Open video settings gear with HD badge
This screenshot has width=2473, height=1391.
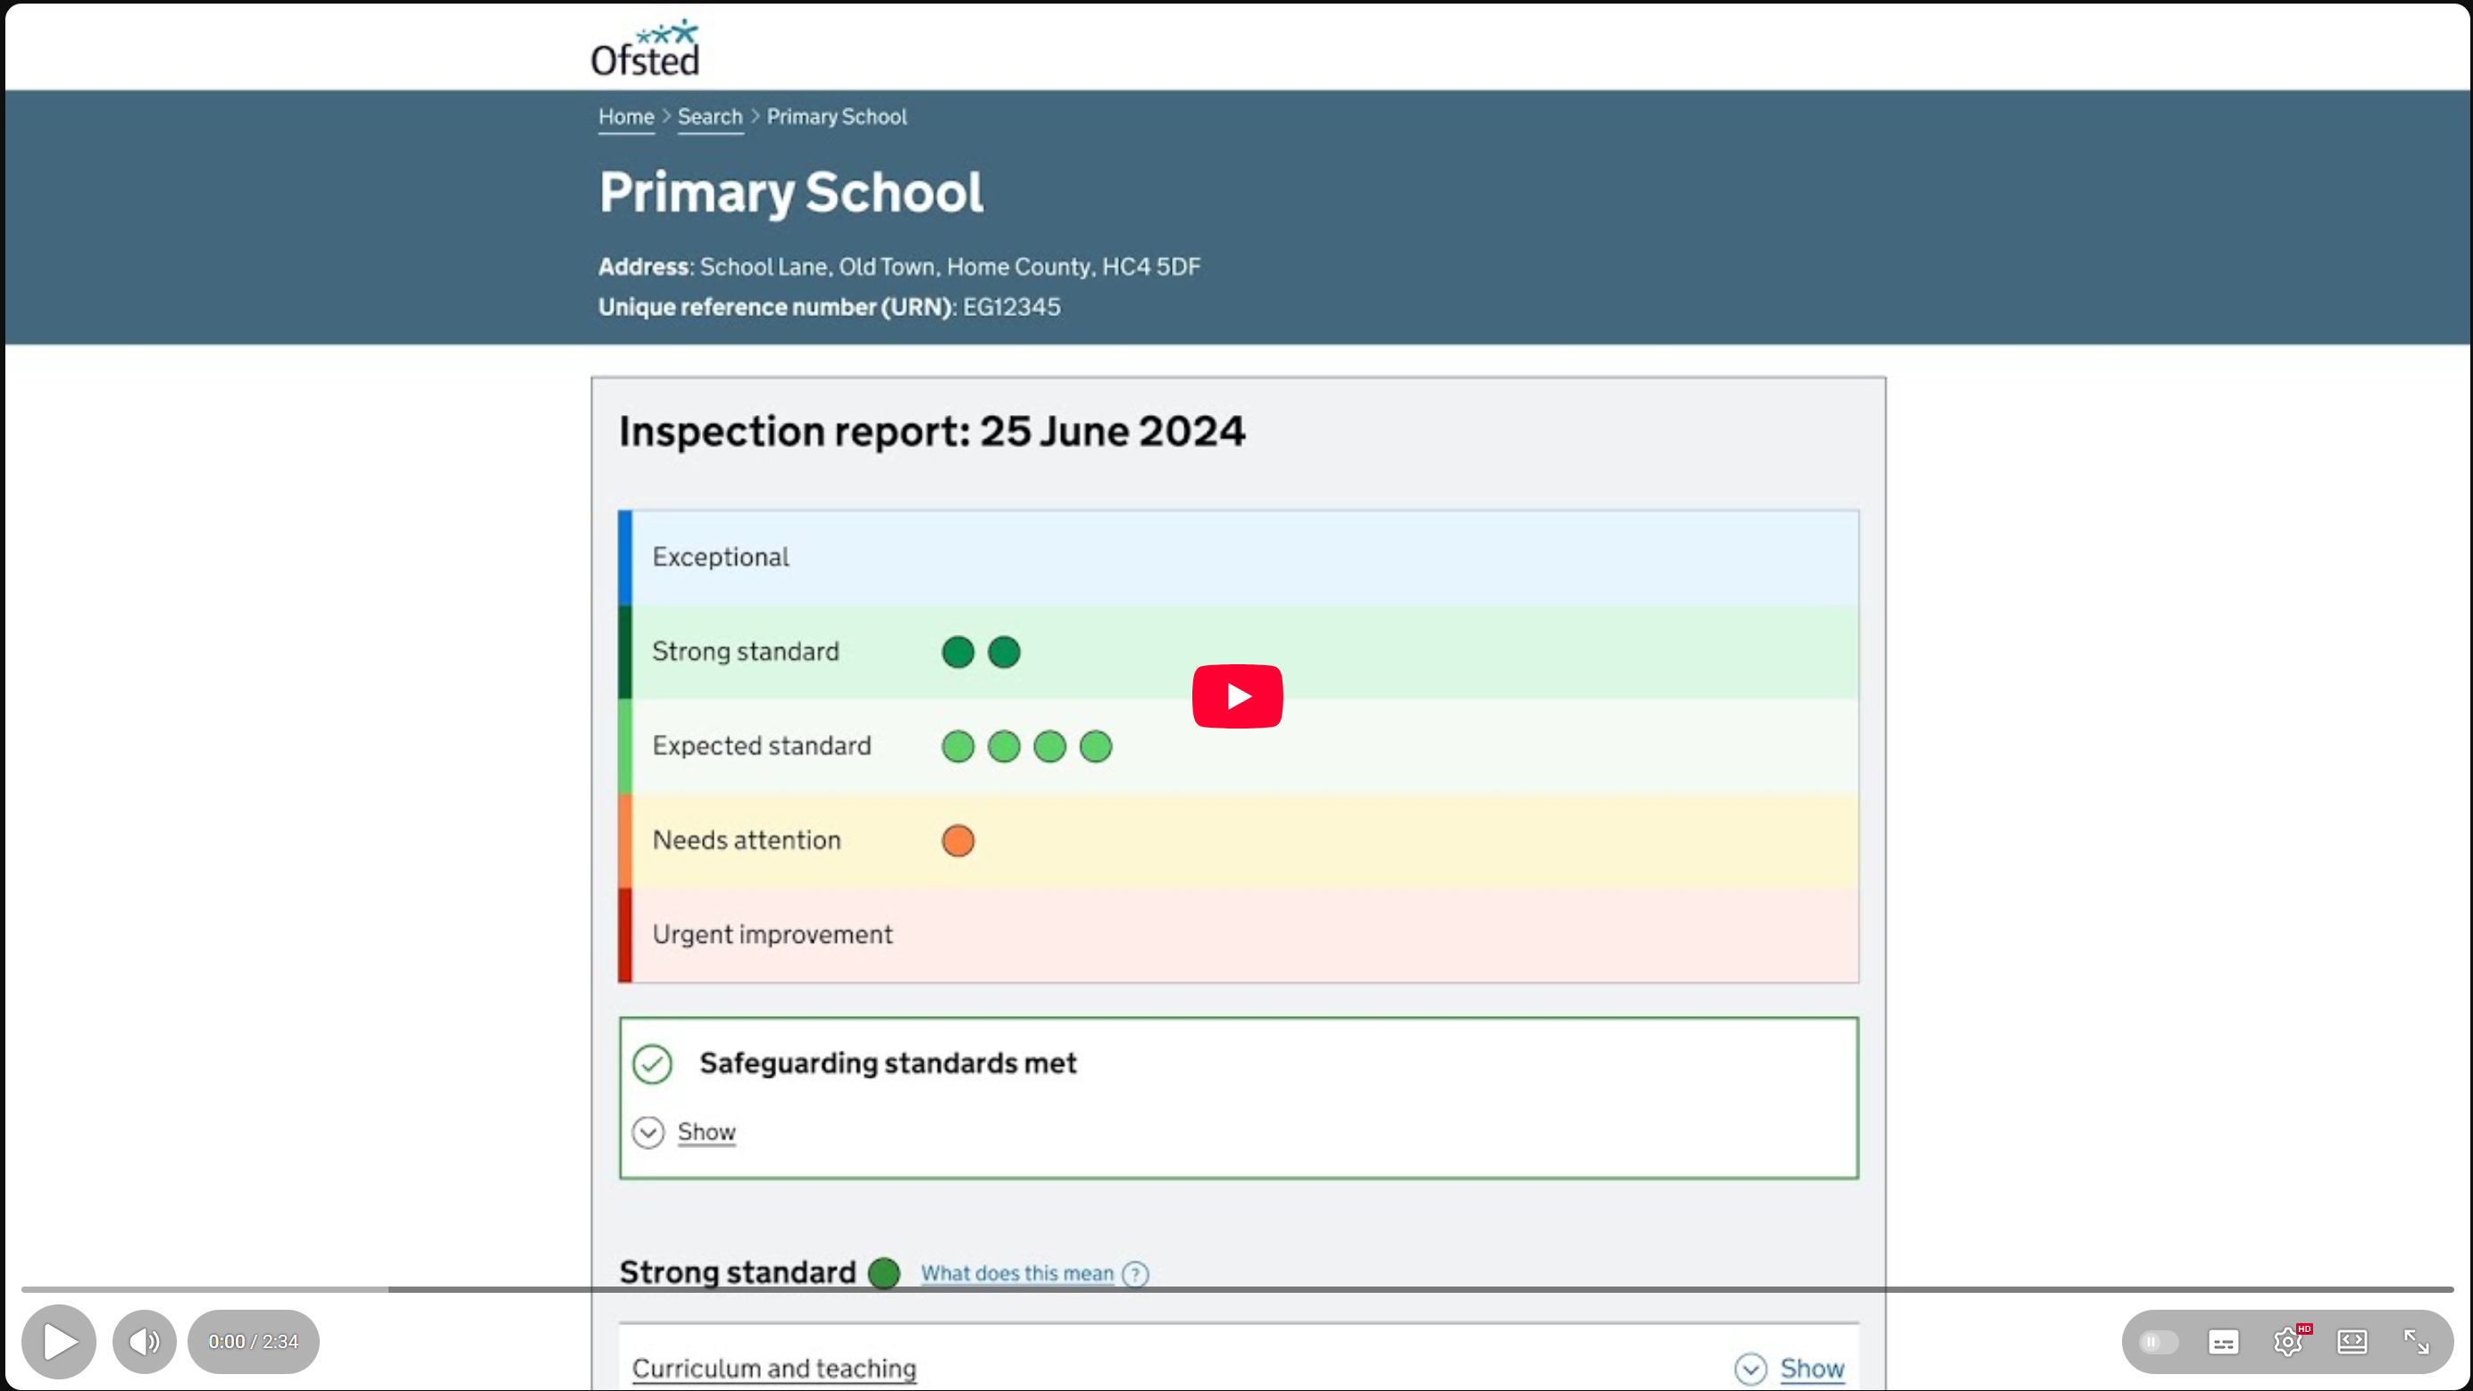tap(2288, 1341)
